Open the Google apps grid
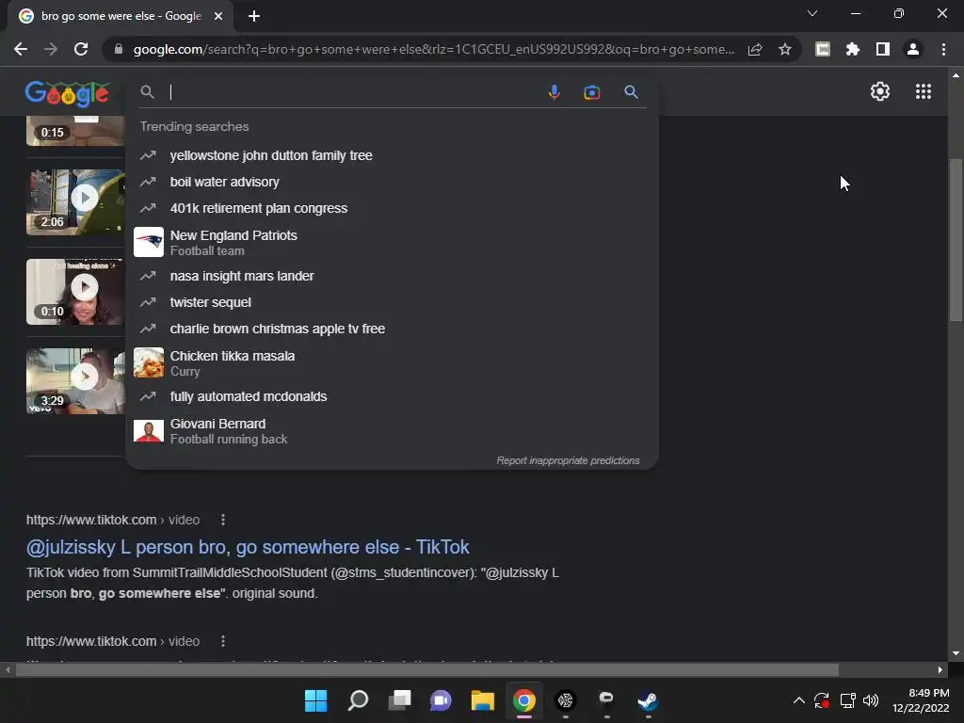The height and width of the screenshot is (723, 964). [x=923, y=91]
